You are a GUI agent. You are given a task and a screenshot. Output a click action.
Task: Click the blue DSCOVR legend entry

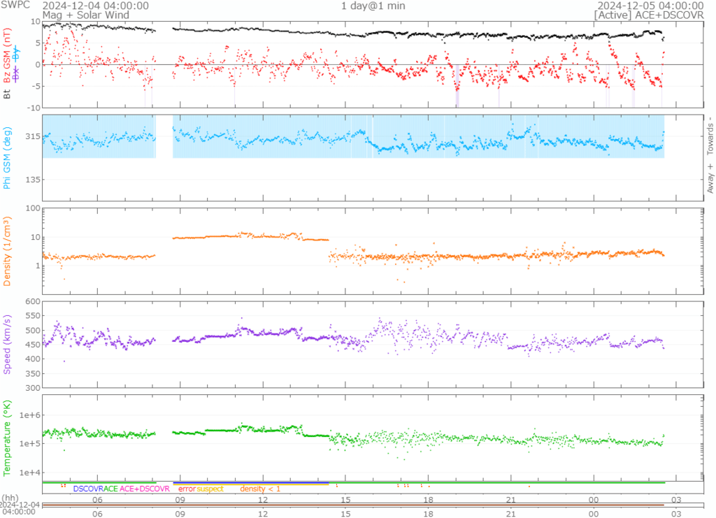tap(88, 489)
